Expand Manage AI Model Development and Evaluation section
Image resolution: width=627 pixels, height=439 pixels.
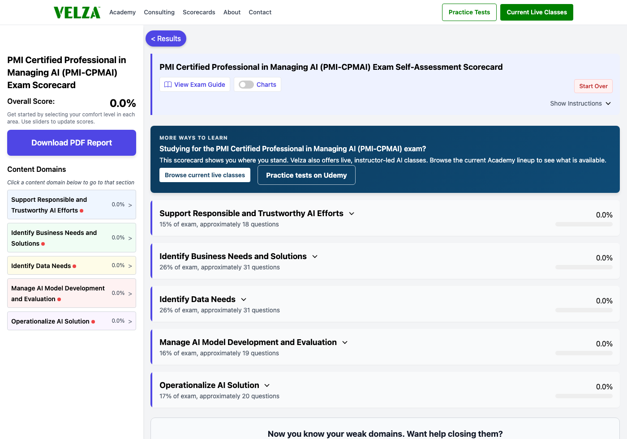pos(345,342)
